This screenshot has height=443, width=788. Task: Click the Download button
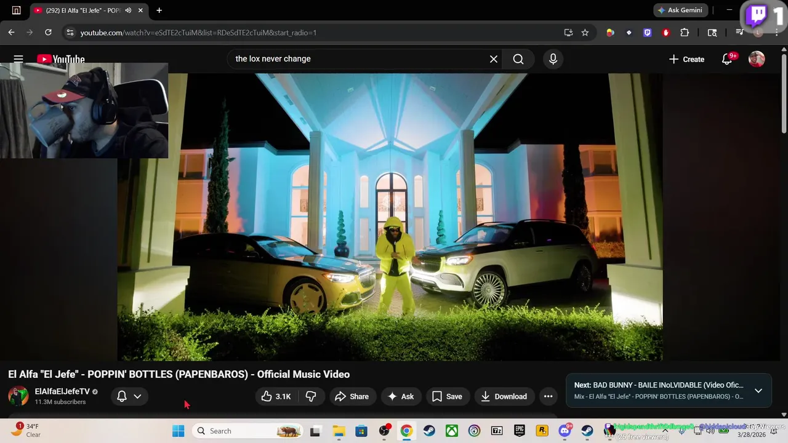(504, 397)
